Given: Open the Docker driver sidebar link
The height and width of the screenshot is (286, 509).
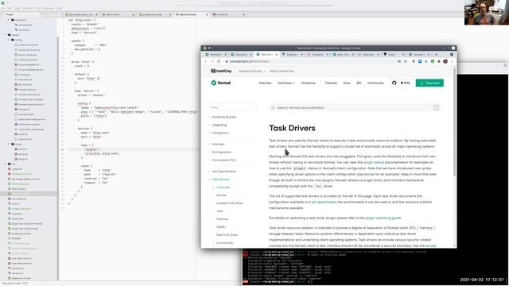Looking at the screenshot, I should click(x=221, y=195).
